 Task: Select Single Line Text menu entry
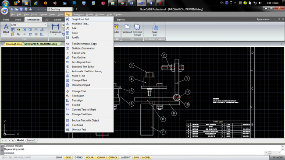[89, 19]
